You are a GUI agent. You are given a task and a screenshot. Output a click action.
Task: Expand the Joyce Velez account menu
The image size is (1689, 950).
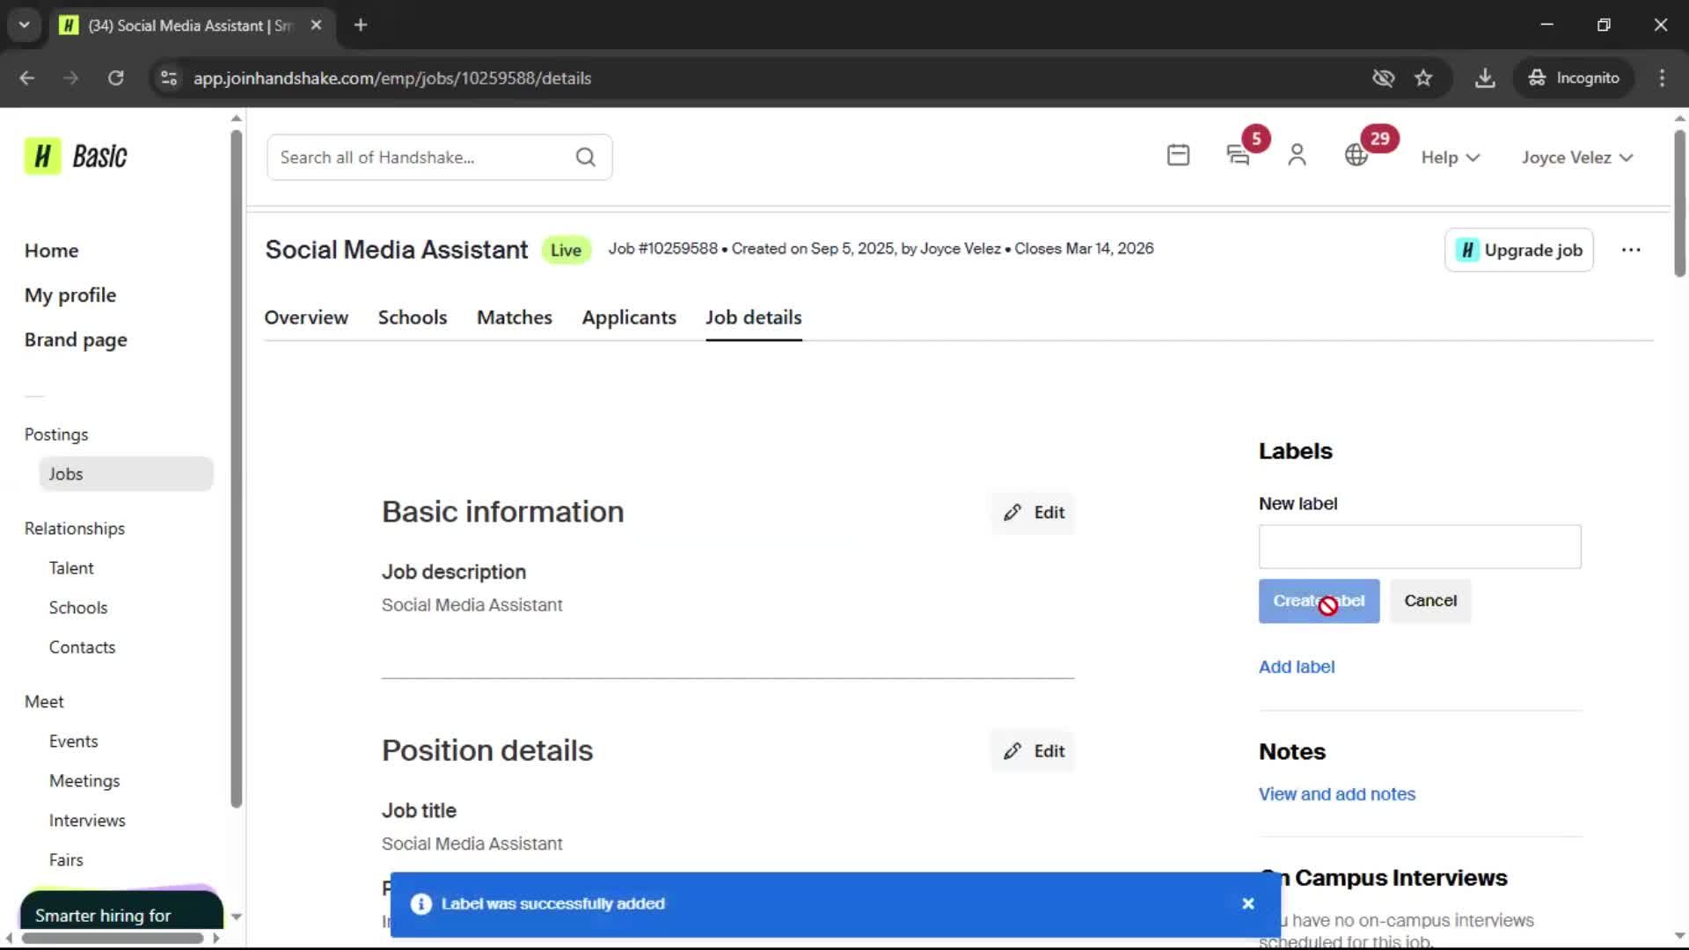point(1578,157)
